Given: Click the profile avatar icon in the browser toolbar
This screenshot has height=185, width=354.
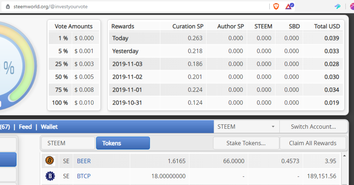Looking at the screenshot, I should tap(351, 6).
